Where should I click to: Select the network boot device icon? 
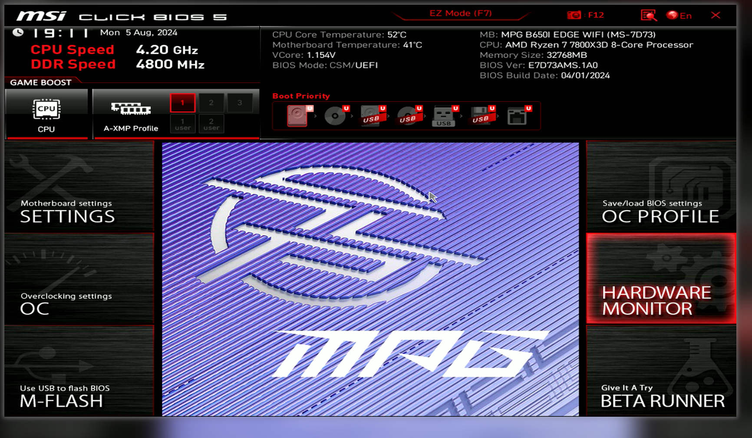(519, 116)
